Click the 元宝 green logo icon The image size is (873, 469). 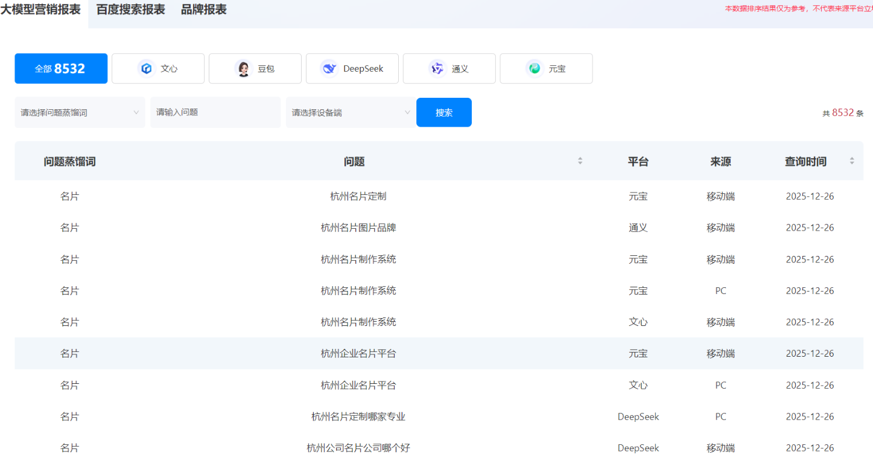534,69
